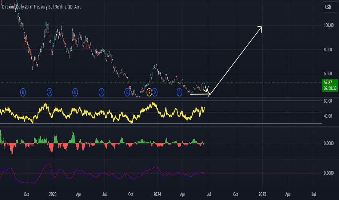The width and height of the screenshot is (339, 200).
Task: Click the orange S split marker
Action: click(149, 92)
